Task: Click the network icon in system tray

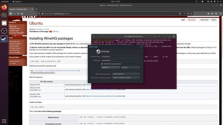Action: pyautogui.click(x=208, y=1)
